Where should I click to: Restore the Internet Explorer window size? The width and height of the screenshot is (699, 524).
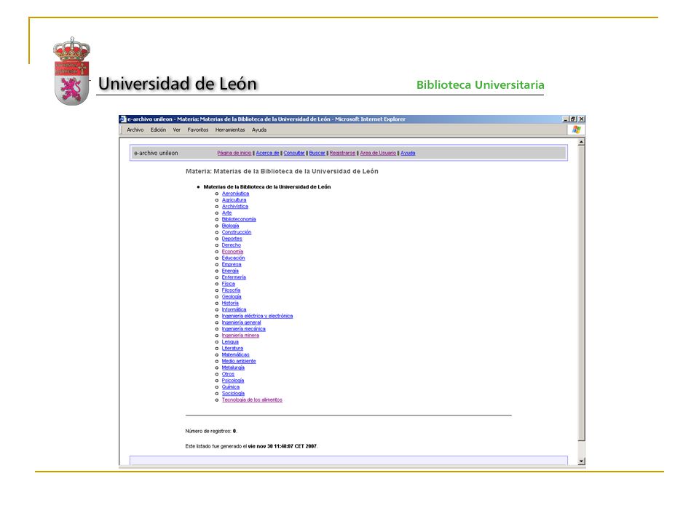pos(573,119)
